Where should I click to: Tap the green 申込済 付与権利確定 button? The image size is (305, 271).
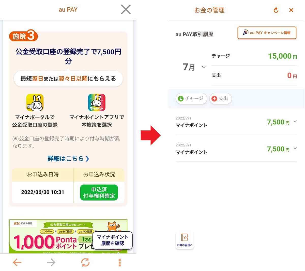(x=99, y=192)
